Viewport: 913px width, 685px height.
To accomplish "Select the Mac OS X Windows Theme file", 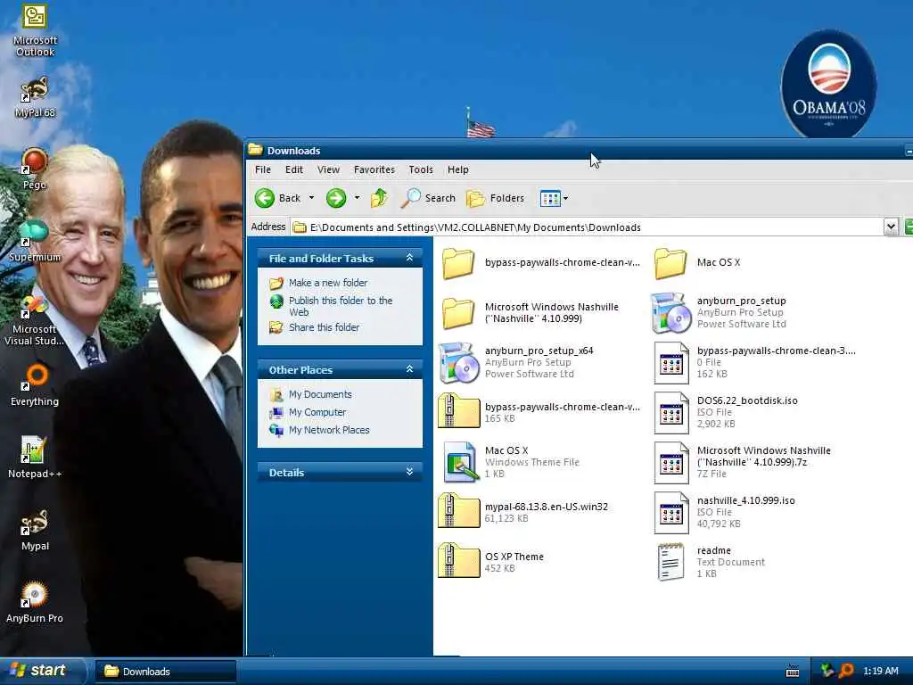I will coord(511,463).
